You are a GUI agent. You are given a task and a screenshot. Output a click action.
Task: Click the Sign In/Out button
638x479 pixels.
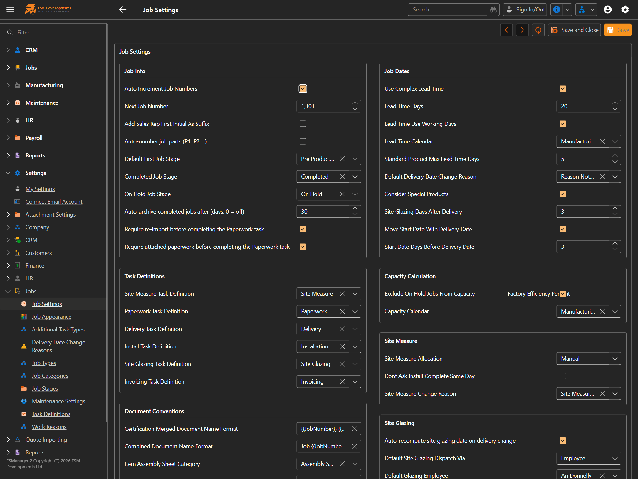(525, 10)
